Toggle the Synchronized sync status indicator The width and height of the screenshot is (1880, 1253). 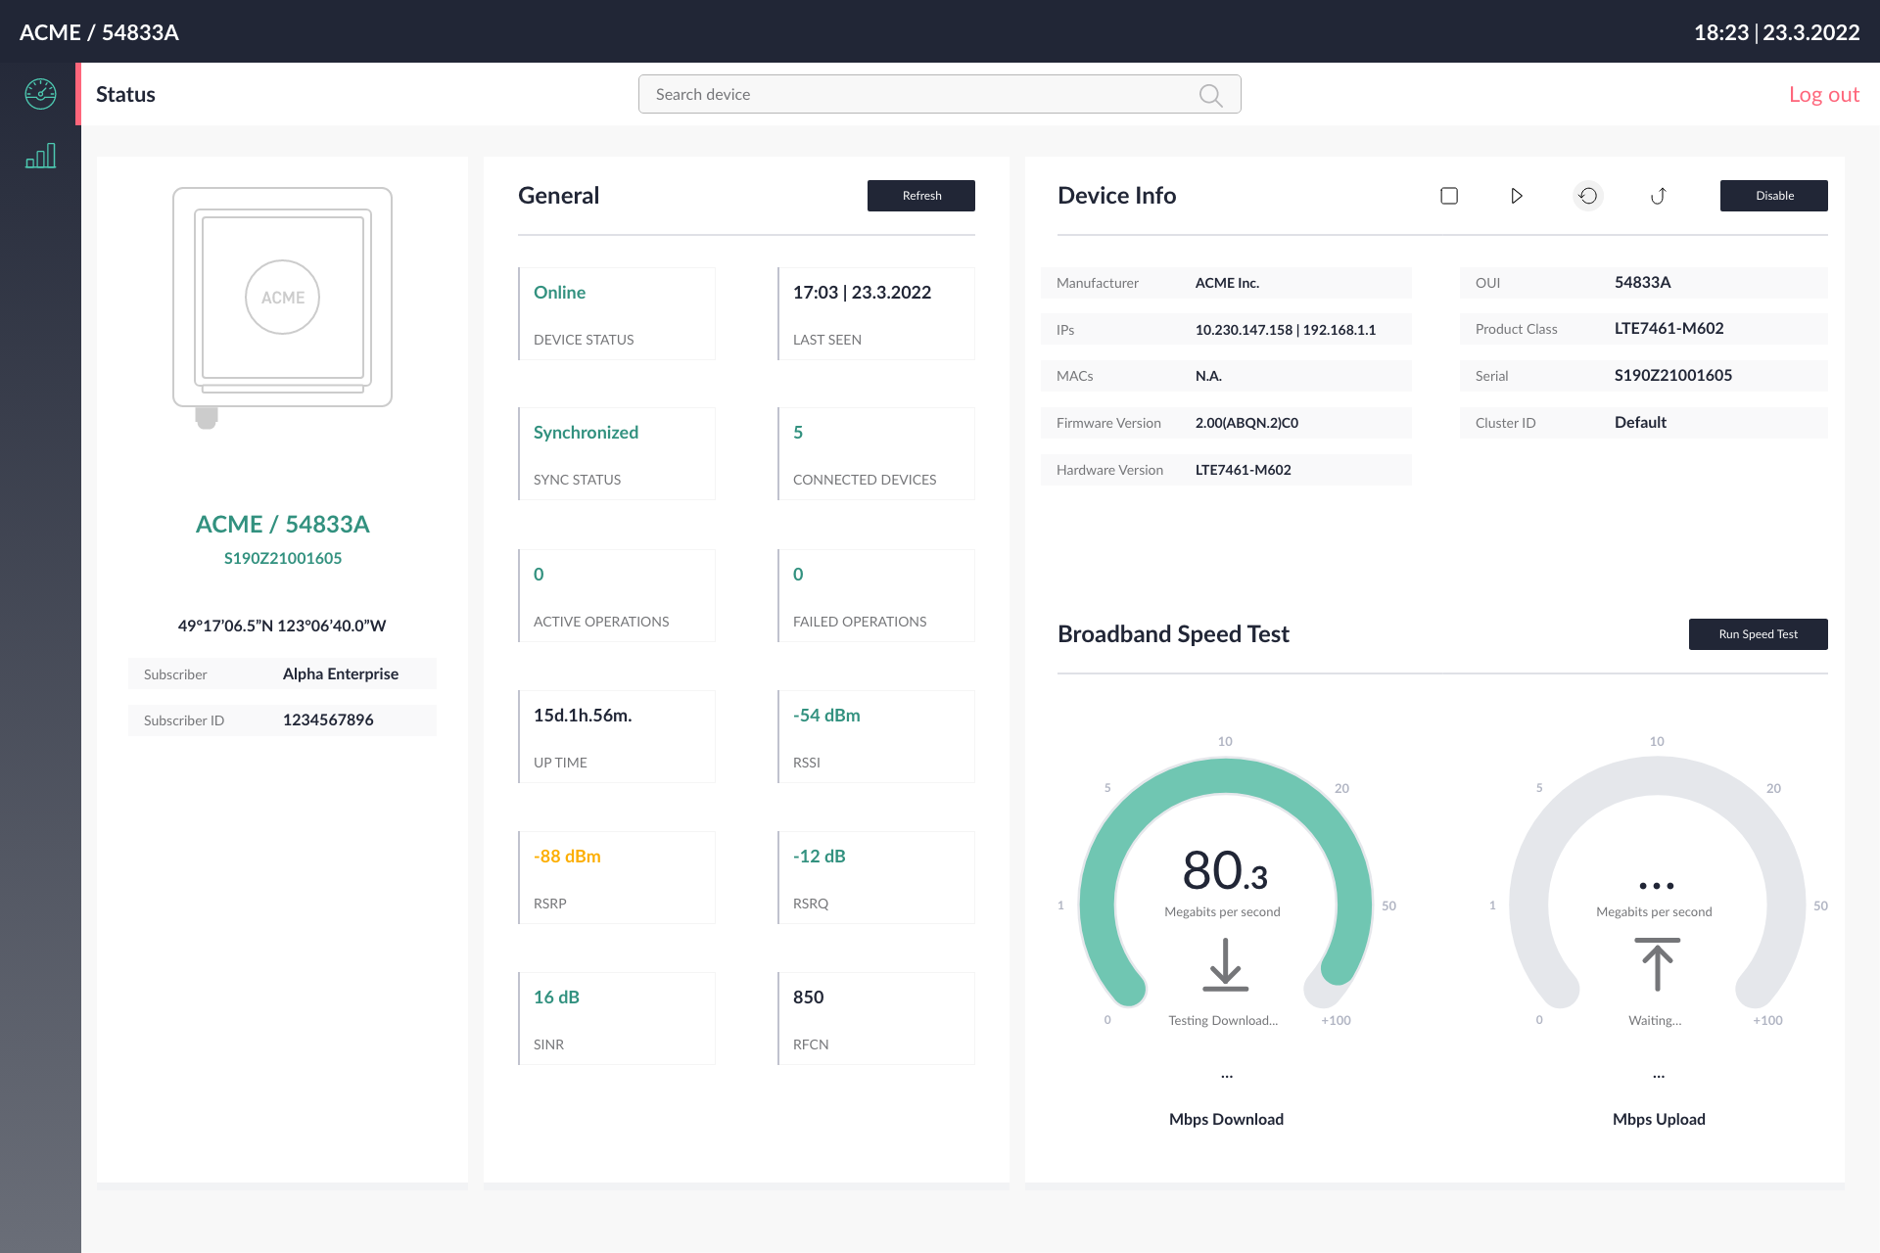coord(585,432)
